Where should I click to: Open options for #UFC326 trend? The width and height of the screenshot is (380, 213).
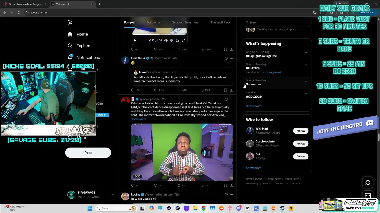(307, 65)
